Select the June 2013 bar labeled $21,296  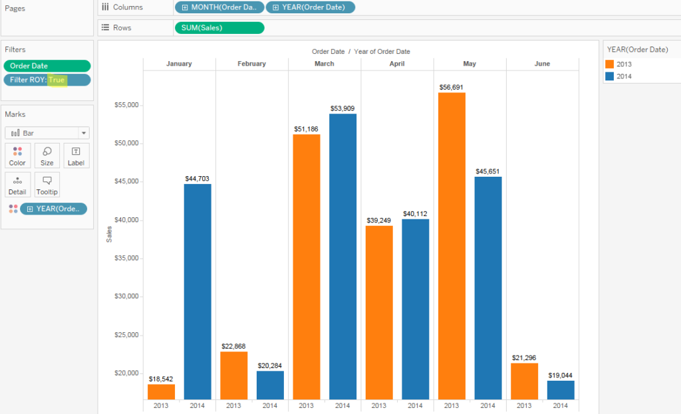[x=524, y=381]
